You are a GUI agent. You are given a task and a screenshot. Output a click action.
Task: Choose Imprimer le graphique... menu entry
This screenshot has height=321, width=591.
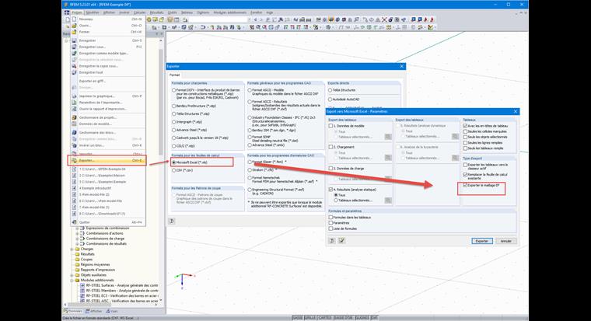point(107,96)
